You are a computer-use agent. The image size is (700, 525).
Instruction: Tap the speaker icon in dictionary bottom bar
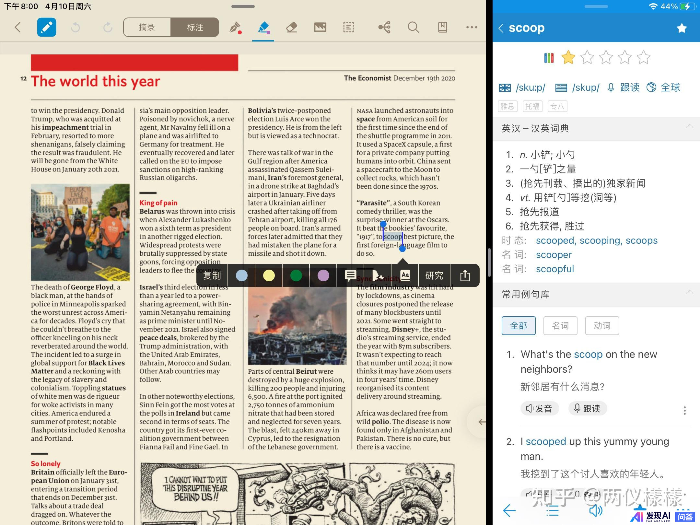(x=596, y=511)
